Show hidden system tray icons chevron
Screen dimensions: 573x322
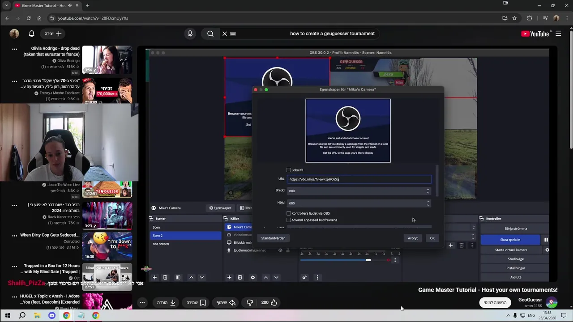508,315
